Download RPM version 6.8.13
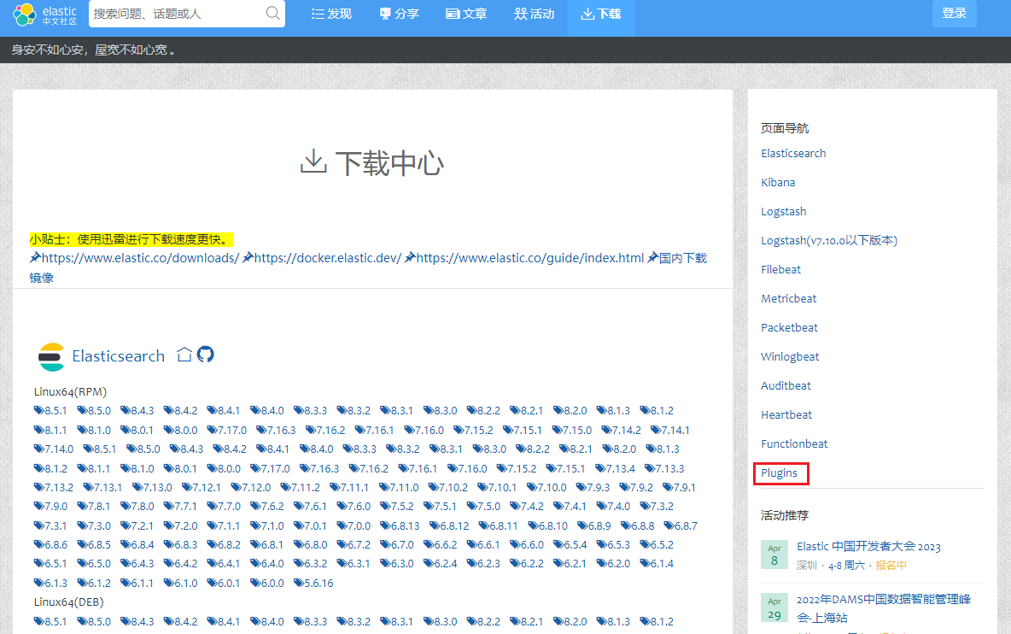 [400, 526]
